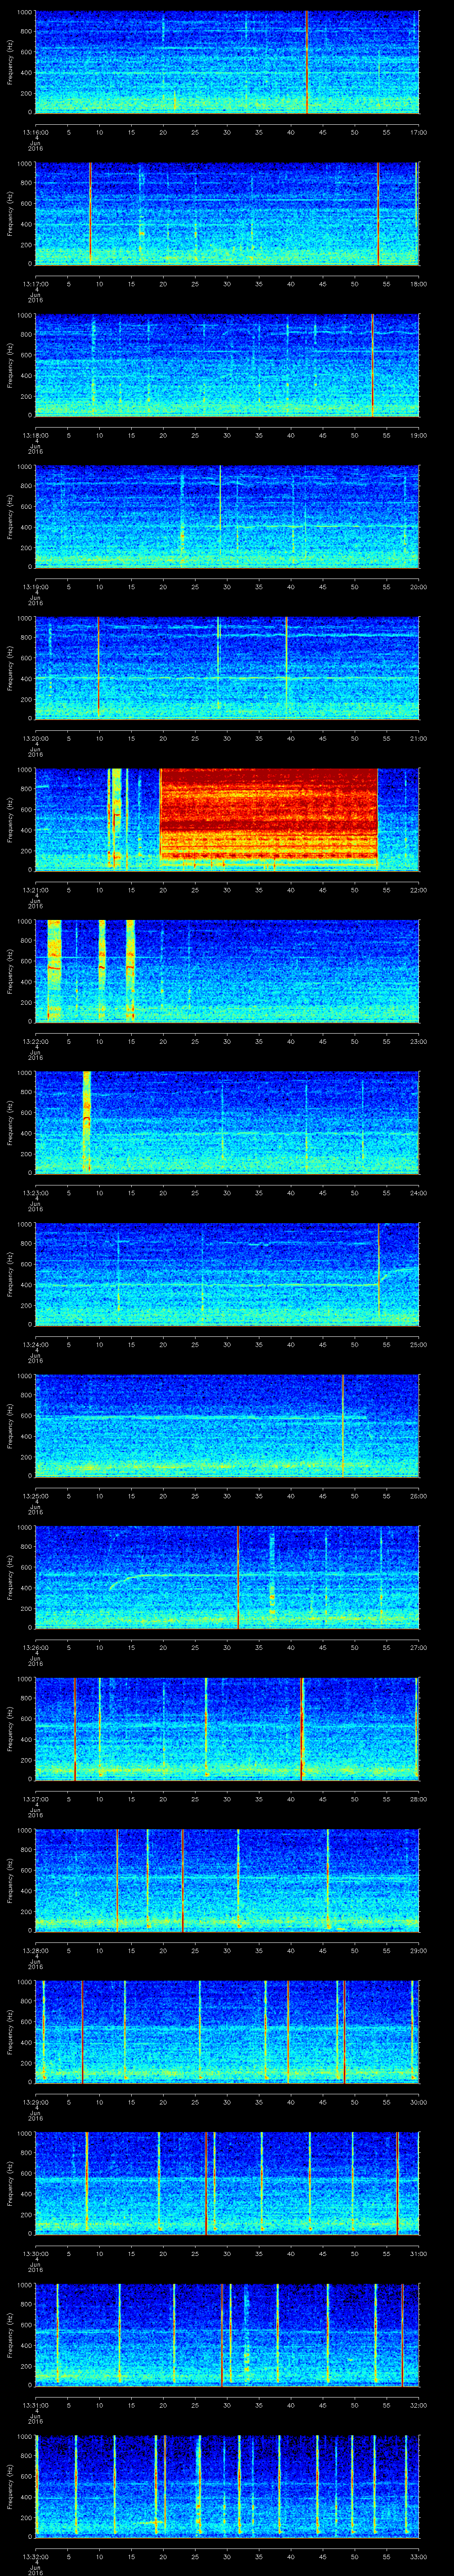Click the 13:21:00 start time label
Viewport: 454px width, 2576px height.
coord(36,890)
